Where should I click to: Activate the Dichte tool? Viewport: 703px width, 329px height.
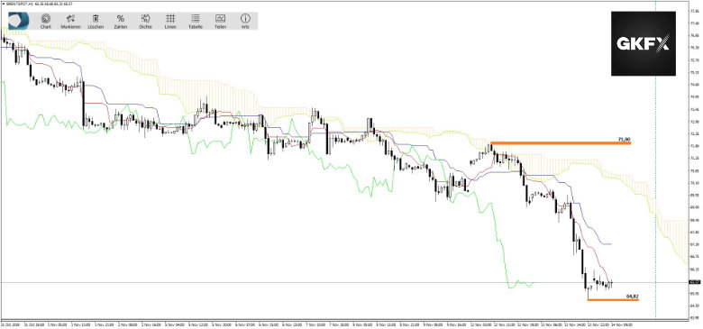[x=145, y=21]
